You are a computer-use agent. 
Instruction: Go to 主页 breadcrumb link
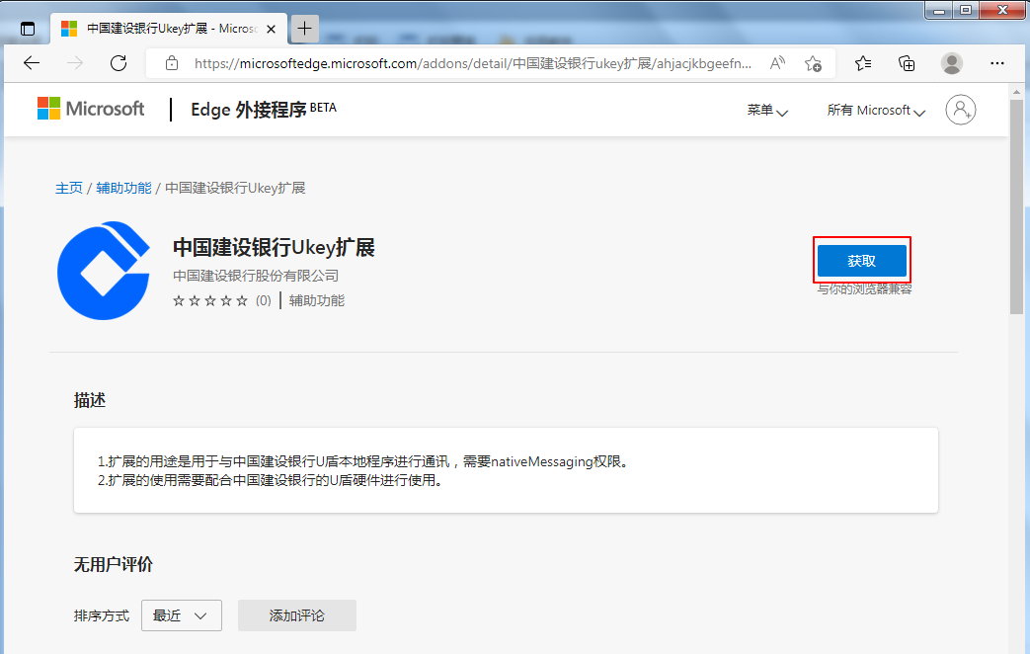[x=69, y=188]
